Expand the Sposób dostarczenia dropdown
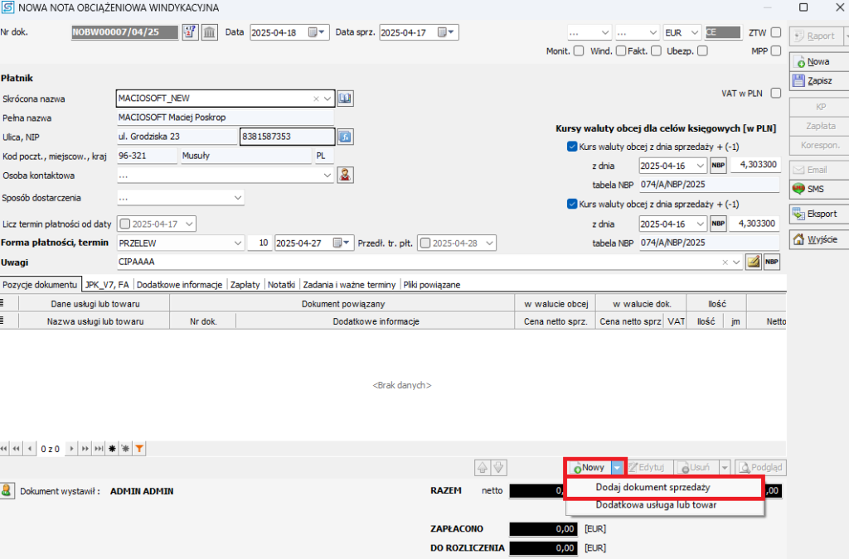The image size is (849, 559). coord(238,198)
